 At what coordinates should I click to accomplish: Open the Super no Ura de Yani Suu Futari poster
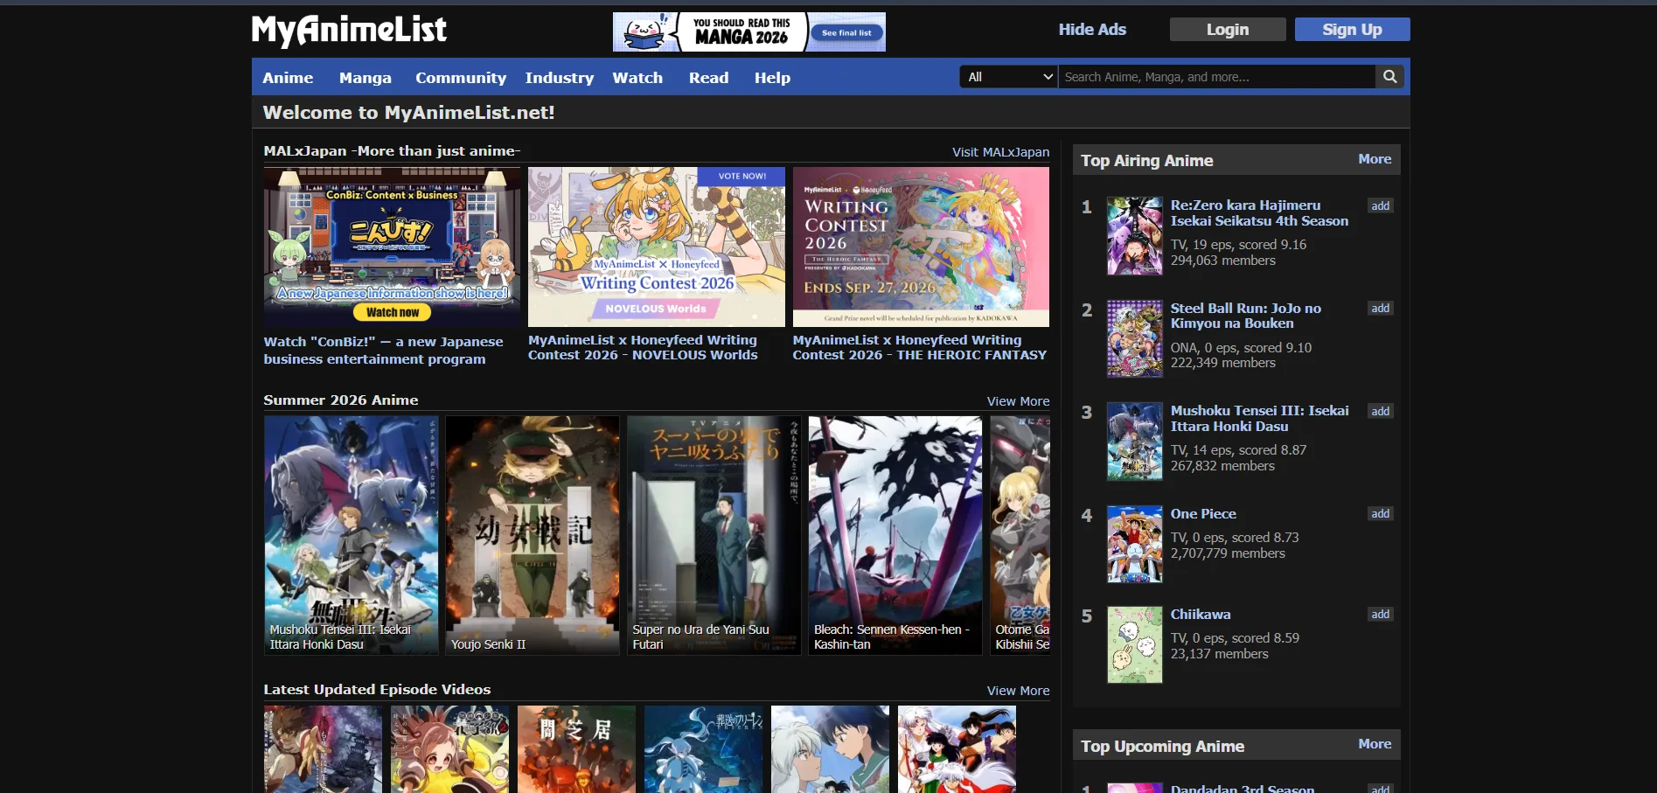[714, 535]
